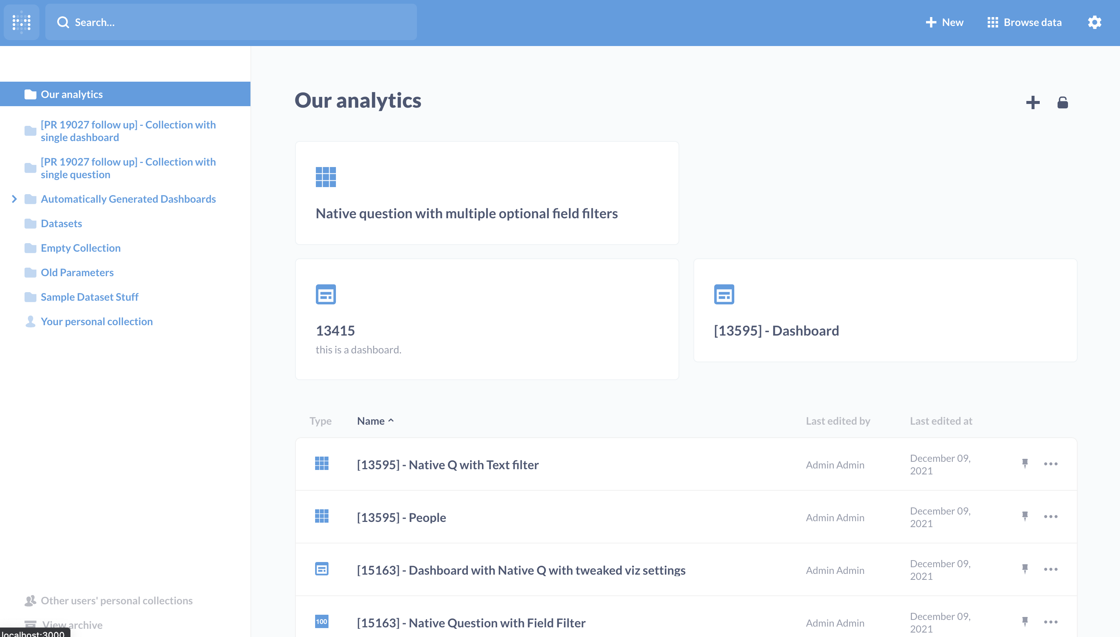Unpin [13595] - Native Q with Text filter
This screenshot has width=1120, height=637.
[1024, 464]
